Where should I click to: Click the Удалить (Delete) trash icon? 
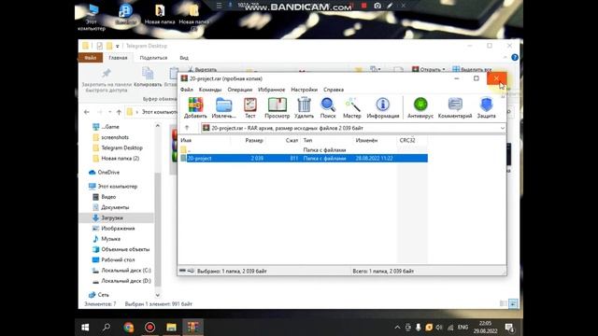304,107
